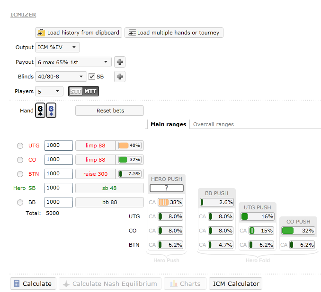321x292 pixels.
Task: Click the CO stack input field
Action: coord(59,160)
